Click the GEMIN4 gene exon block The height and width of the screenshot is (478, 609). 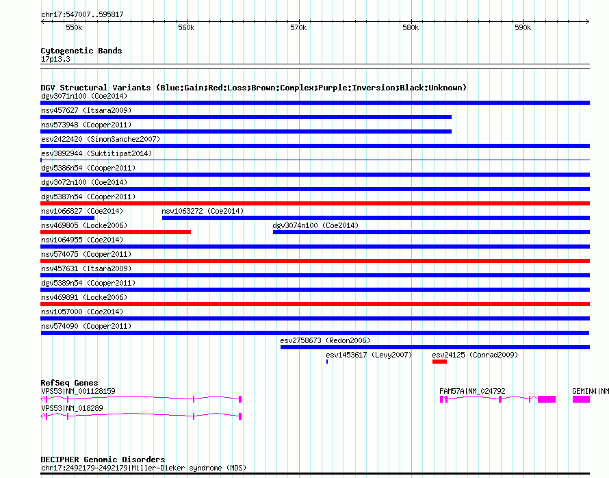[581, 399]
